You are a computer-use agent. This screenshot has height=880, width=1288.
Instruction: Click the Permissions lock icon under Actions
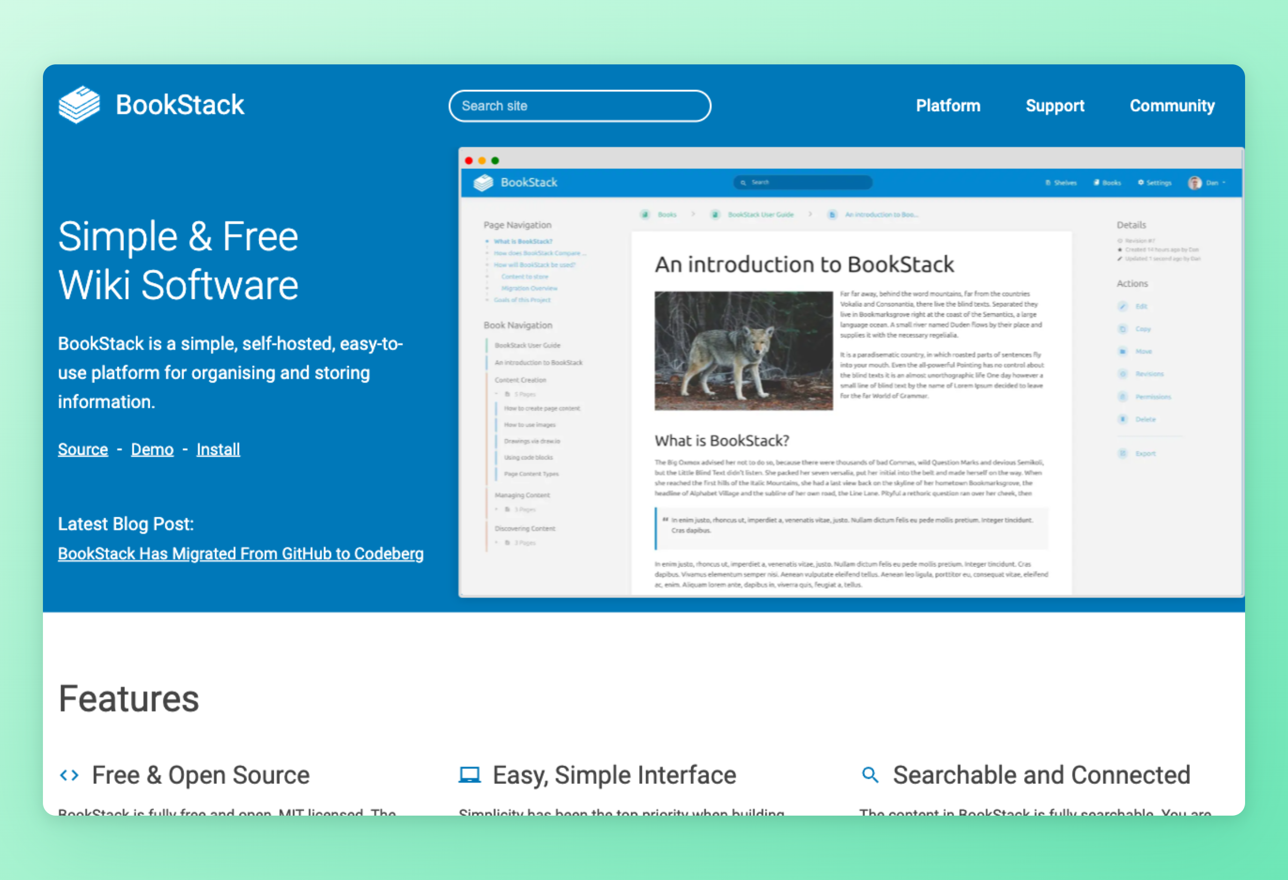coord(1123,396)
